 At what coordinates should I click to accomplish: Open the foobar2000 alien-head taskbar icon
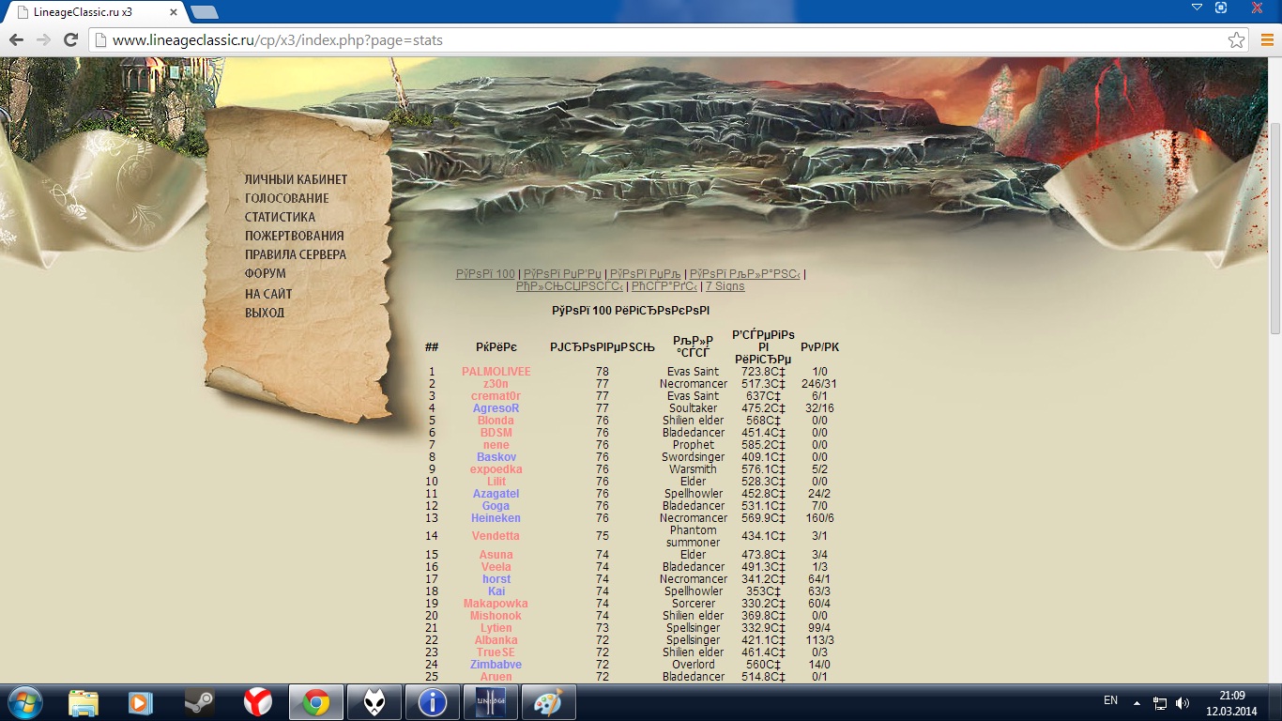pos(374,702)
